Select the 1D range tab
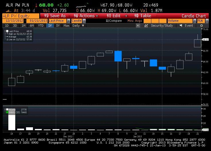 [7, 26]
